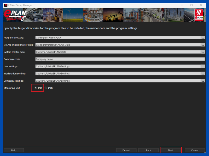This screenshot has width=209, height=156.
Task: Click browse button beside User settings
Action: pos(203,66)
